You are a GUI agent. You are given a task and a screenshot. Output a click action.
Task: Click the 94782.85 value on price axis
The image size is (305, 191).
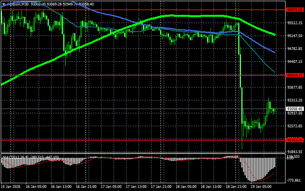click(x=295, y=48)
